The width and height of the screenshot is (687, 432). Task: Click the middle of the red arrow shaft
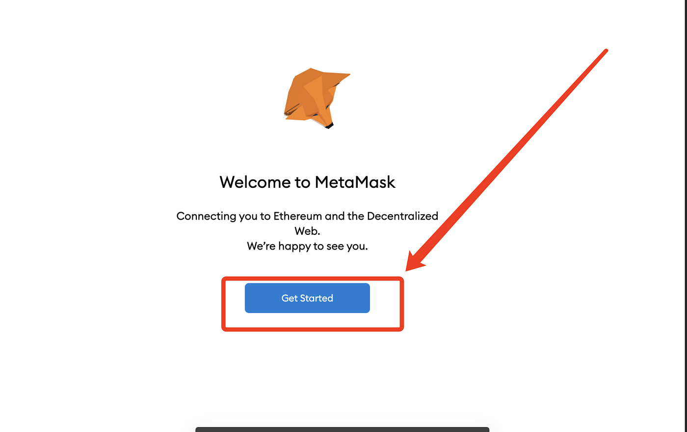pyautogui.click(x=510, y=156)
